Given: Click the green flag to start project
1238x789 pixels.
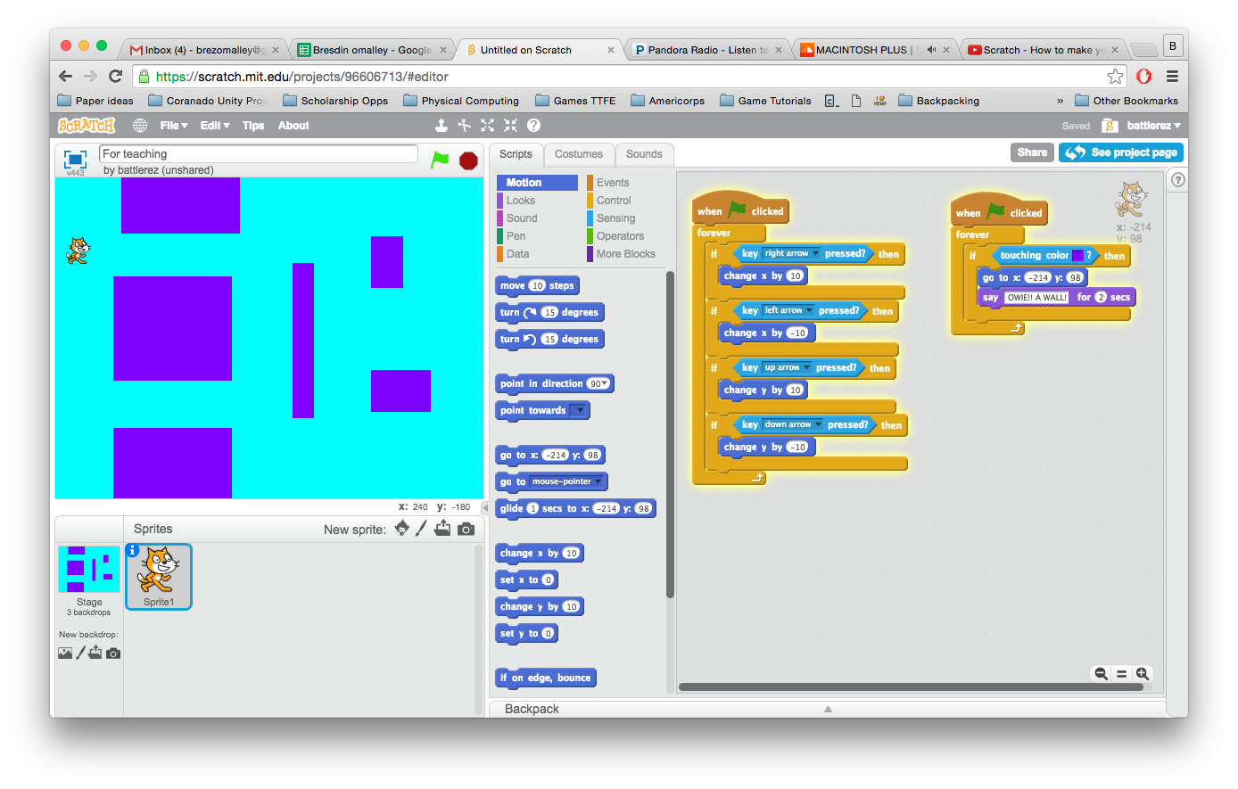Looking at the screenshot, I should (440, 160).
